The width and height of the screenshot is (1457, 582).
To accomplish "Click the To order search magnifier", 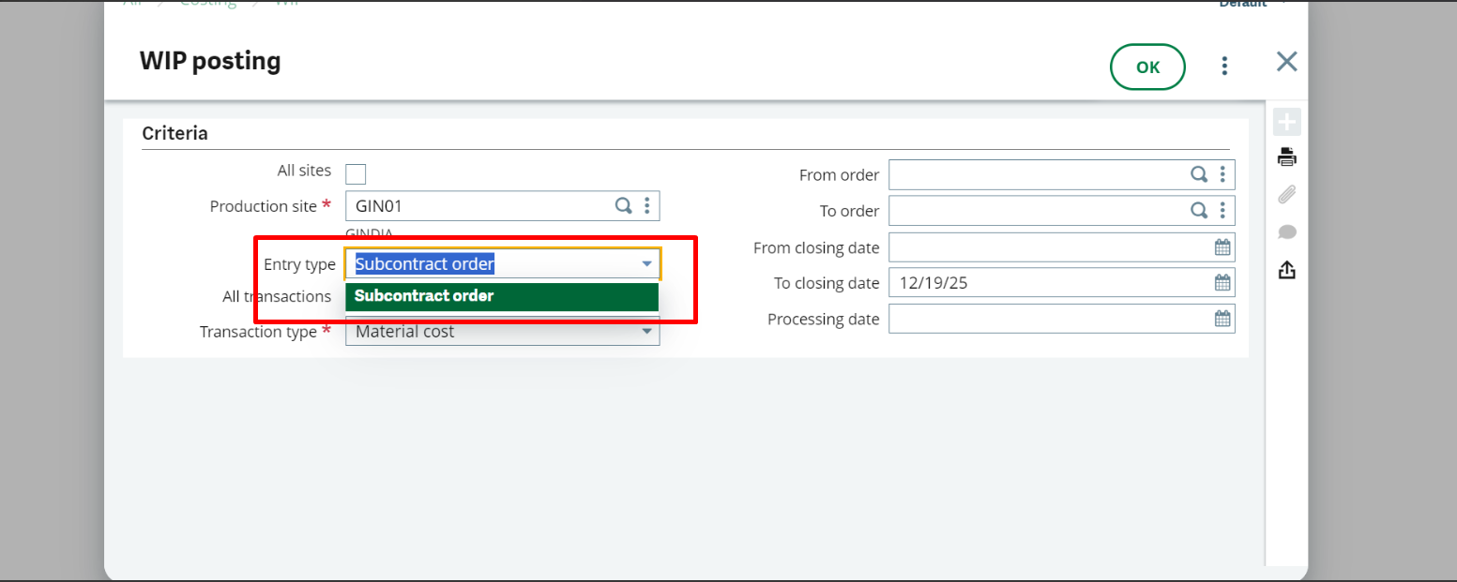I will point(1199,211).
